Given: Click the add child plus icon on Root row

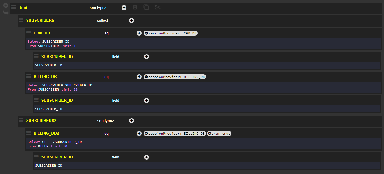Looking at the screenshot, I should point(124,8).
